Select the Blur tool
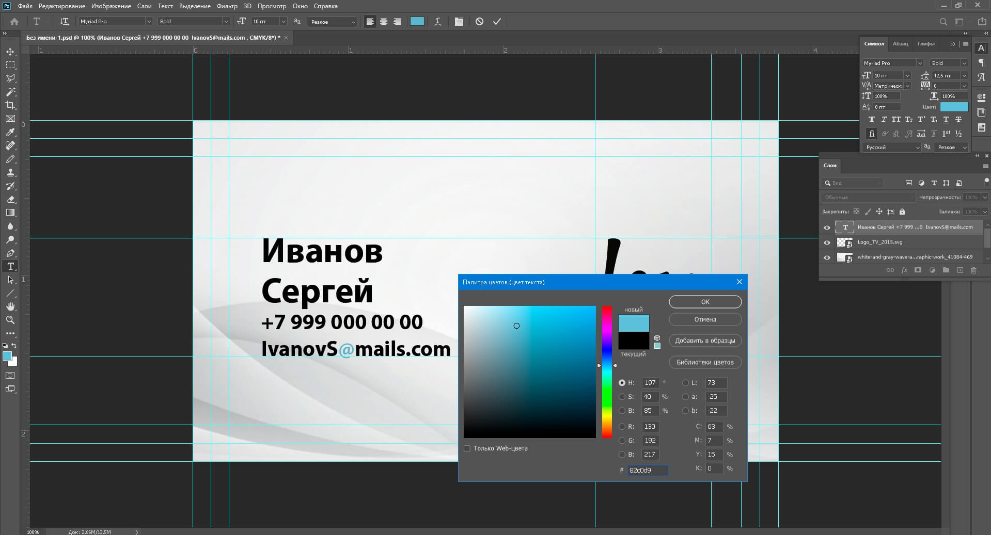This screenshot has width=991, height=535. point(10,226)
